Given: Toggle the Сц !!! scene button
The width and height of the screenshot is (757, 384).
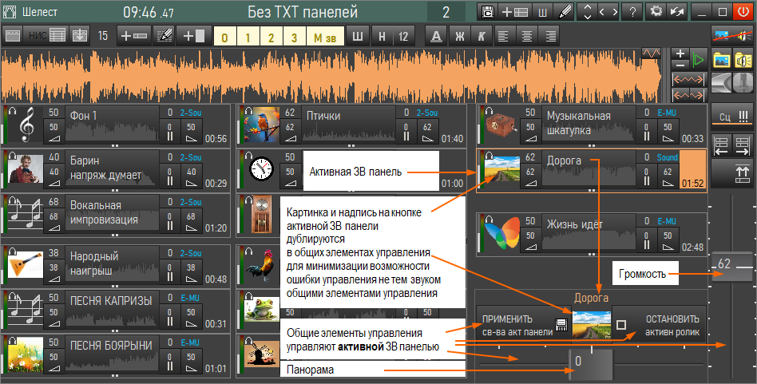Looking at the screenshot, I should click(x=732, y=117).
